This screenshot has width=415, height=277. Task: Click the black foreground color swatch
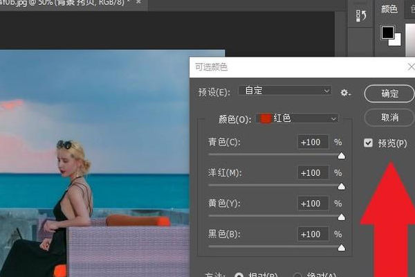[387, 33]
